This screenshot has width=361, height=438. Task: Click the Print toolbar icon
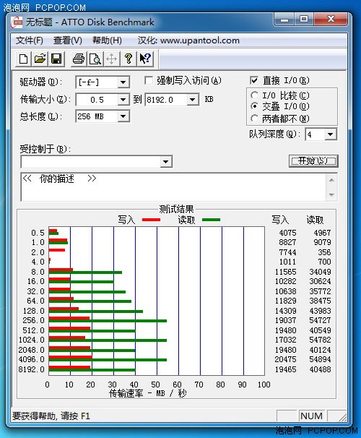(x=79, y=59)
